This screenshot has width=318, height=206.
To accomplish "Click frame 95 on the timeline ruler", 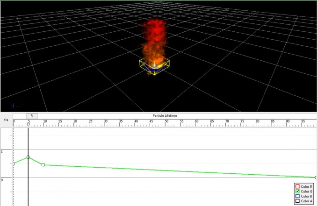I will (x=303, y=122).
